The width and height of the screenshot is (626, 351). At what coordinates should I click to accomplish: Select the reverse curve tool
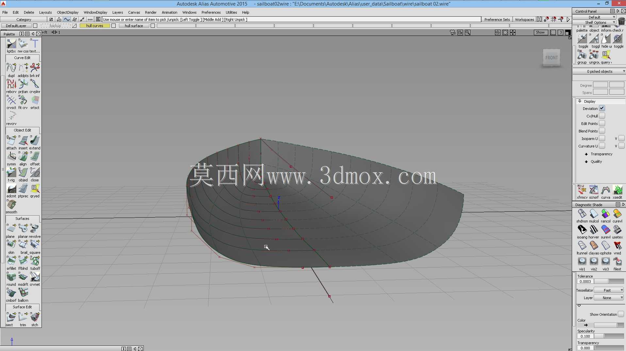coord(11,116)
